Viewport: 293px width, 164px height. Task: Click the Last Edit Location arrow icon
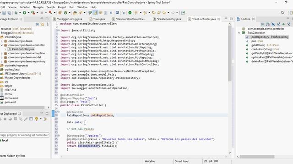point(153,13)
